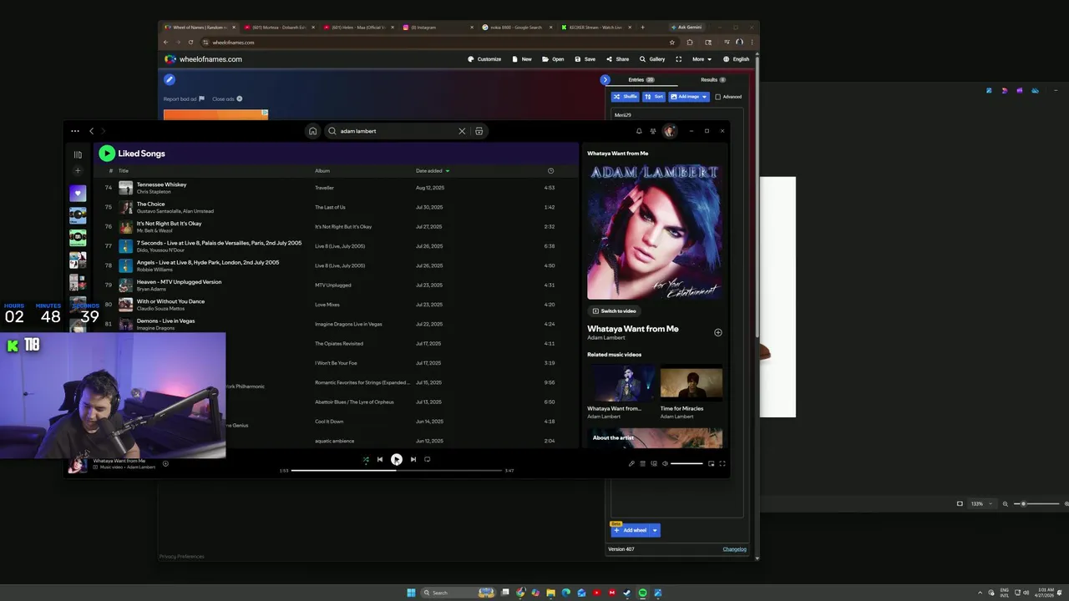Enable the Advanced checkbox
Image resolution: width=1069 pixels, height=601 pixels.
point(717,97)
